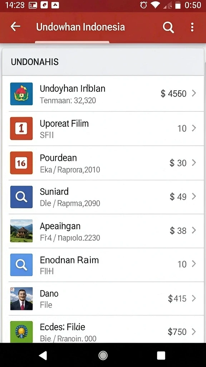Open the three-dot overflow menu
The width and height of the screenshot is (206, 367).
pos(192,27)
